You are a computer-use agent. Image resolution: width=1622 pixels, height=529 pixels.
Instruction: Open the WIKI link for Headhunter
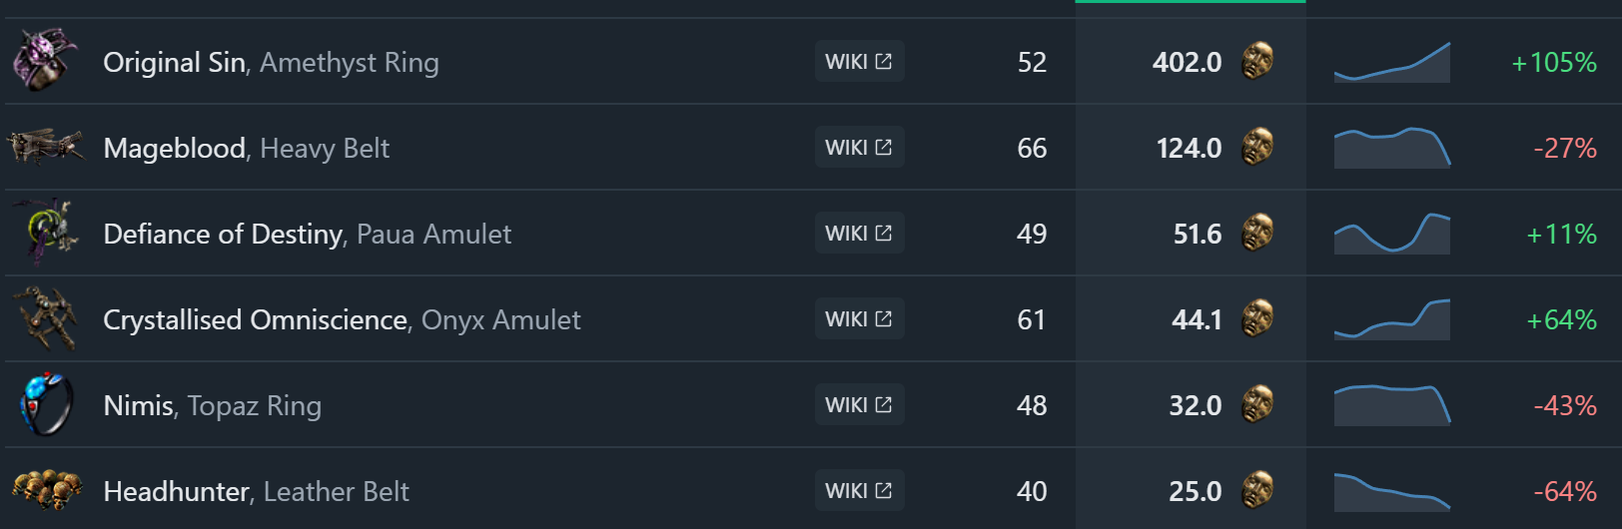pyautogui.click(x=859, y=490)
